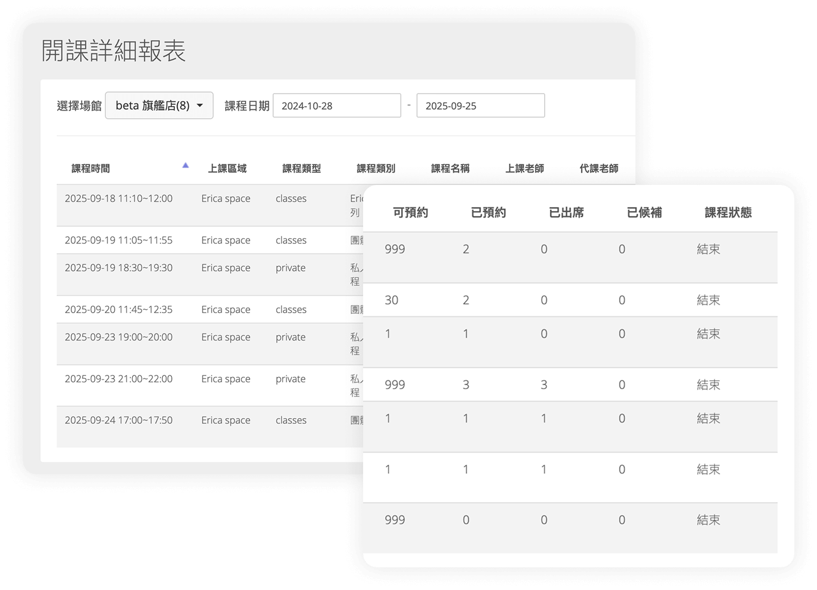817x590 pixels.
Task: Click the 可預約 column header
Action: click(411, 212)
